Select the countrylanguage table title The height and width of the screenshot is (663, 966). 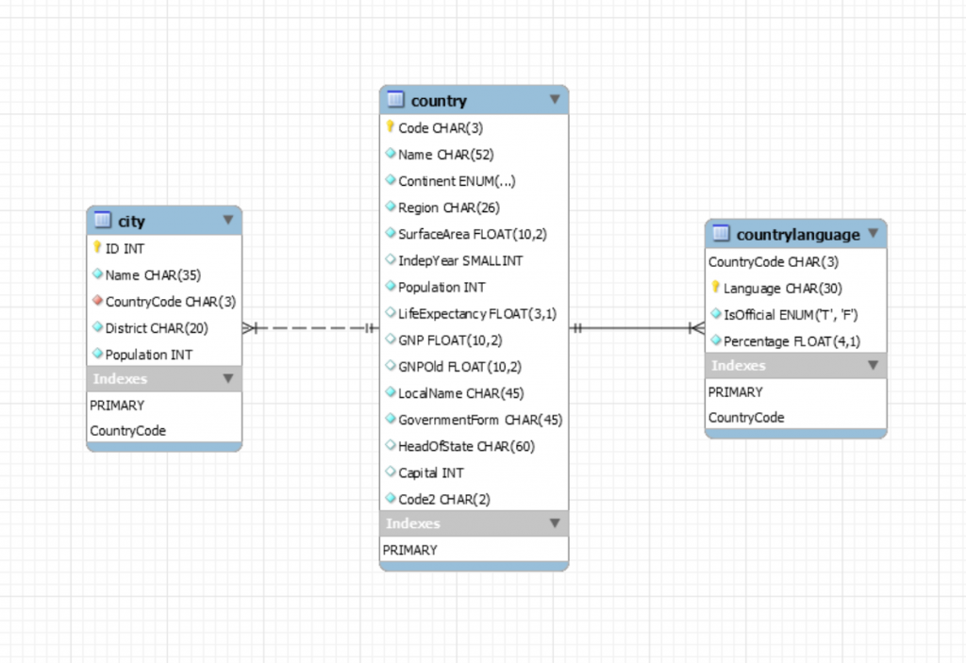[798, 234]
